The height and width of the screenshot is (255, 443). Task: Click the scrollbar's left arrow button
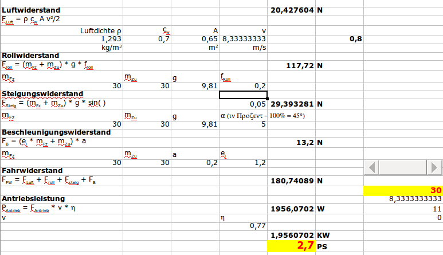371,167
